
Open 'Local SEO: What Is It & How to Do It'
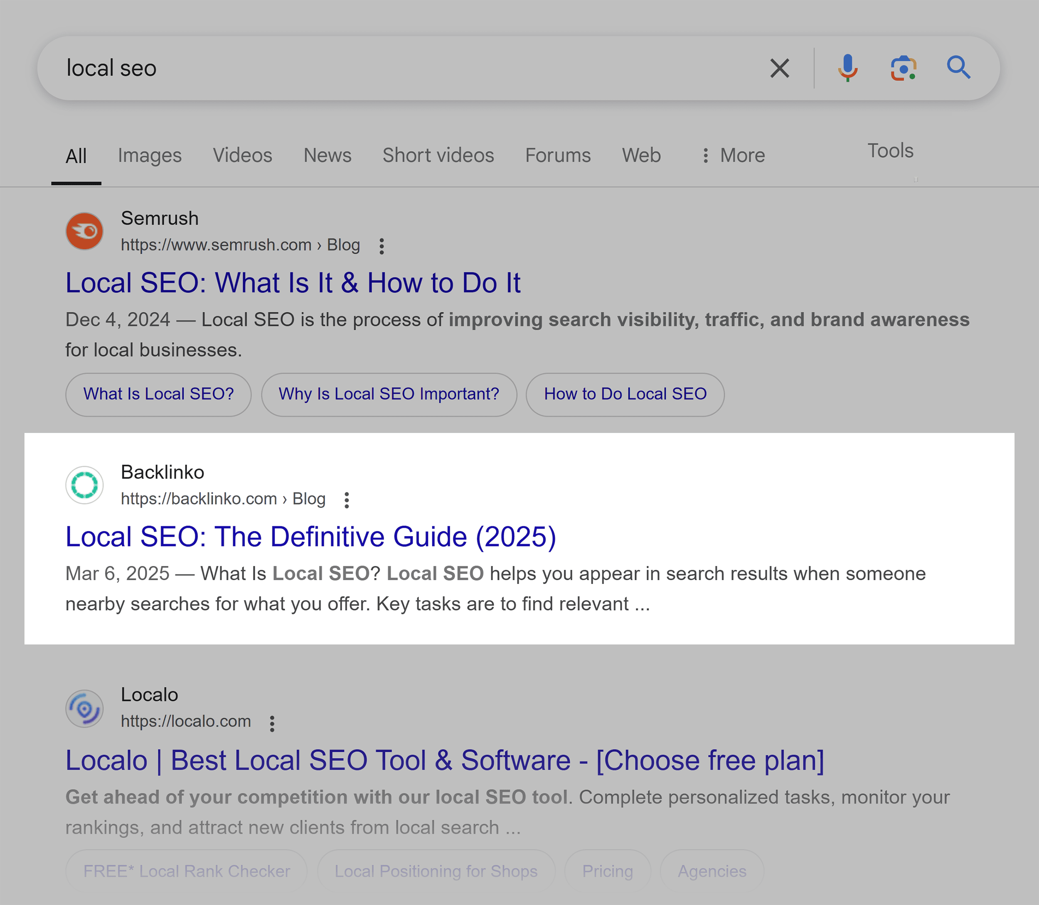(293, 283)
